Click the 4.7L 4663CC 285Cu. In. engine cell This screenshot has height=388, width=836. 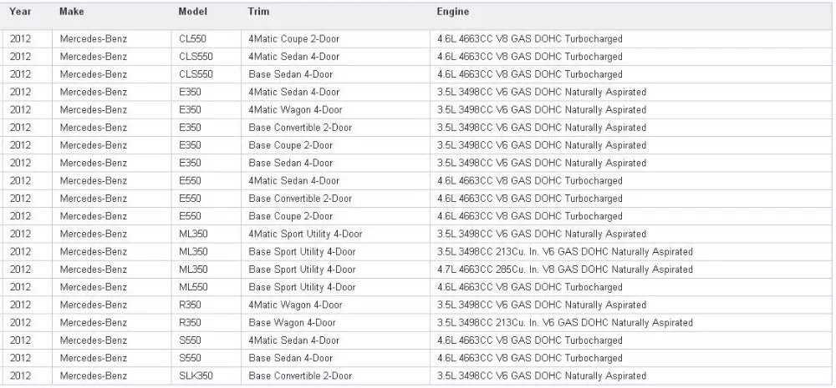pos(564,270)
